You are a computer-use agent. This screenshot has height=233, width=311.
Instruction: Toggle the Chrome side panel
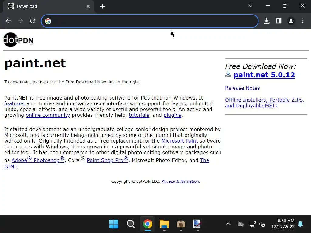279,21
